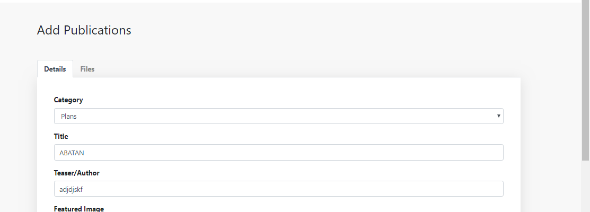Screen dimensions: 590x212
Task: Click the middle of the Category select box
Action: pyautogui.click(x=278, y=116)
